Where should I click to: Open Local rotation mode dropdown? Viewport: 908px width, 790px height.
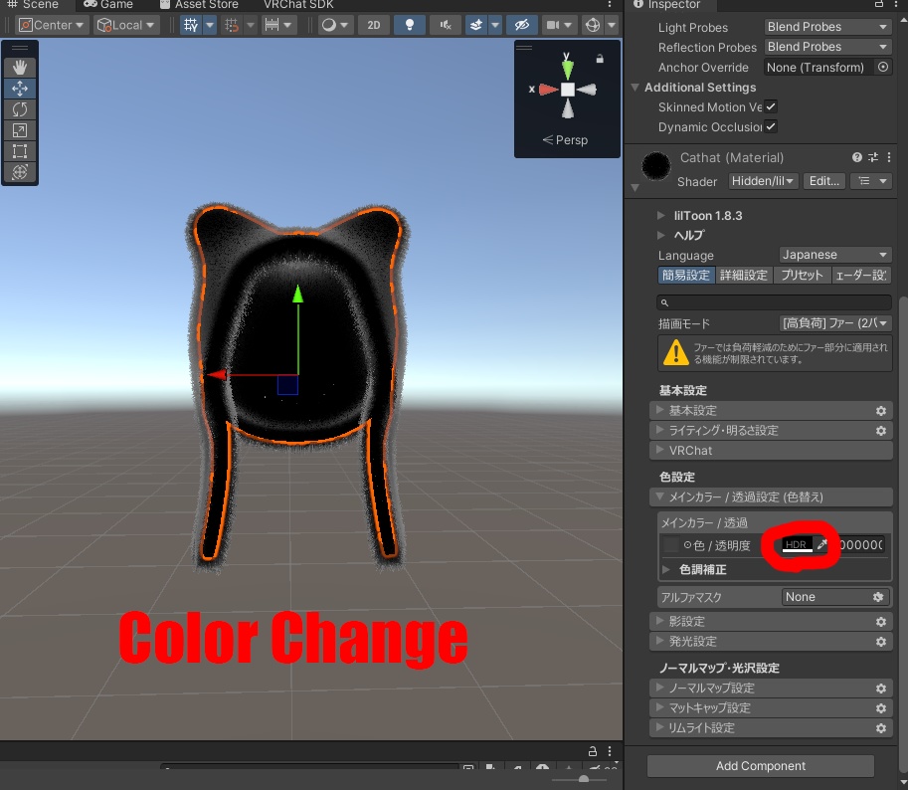(x=126, y=25)
